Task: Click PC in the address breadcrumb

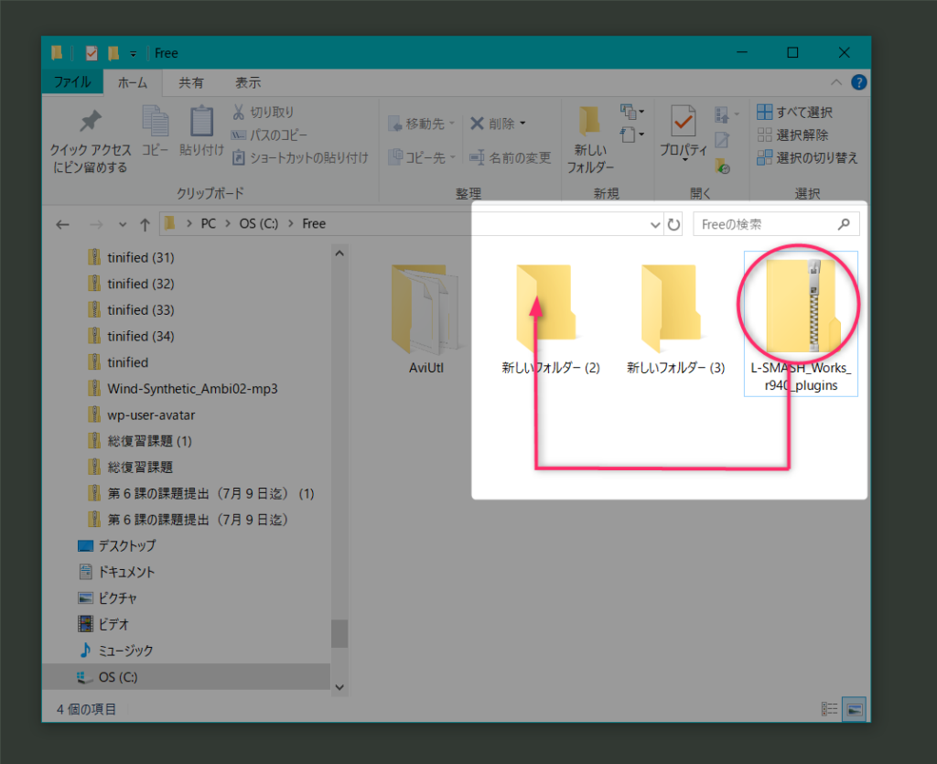Action: pos(208,223)
